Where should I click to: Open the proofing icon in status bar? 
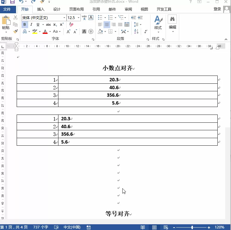tap(56, 227)
